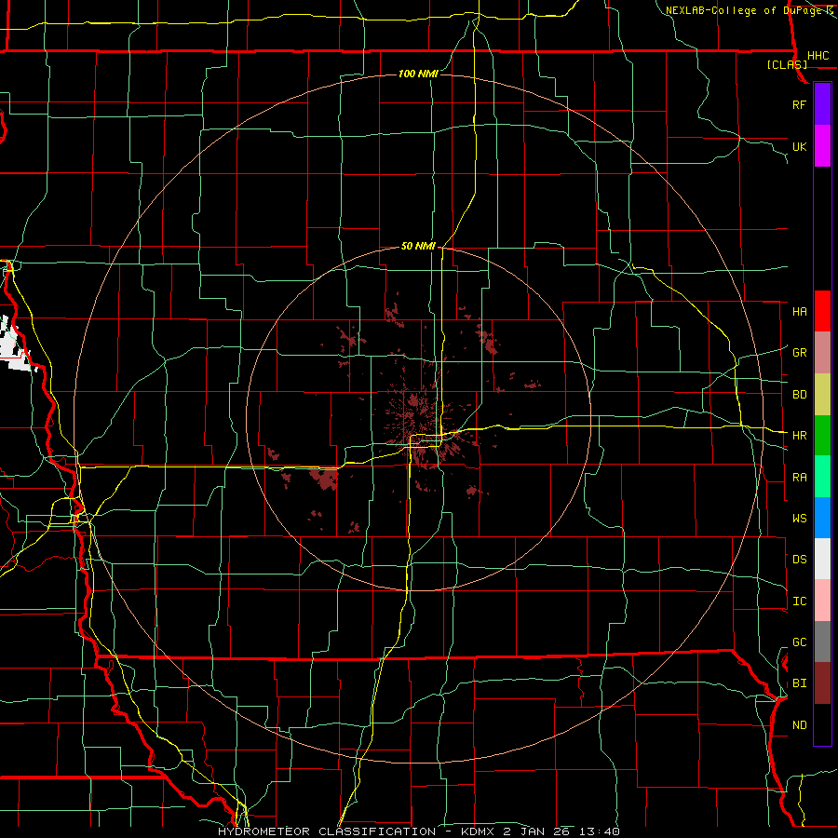
Task: Click the HA red color swatch
Action: [822, 311]
